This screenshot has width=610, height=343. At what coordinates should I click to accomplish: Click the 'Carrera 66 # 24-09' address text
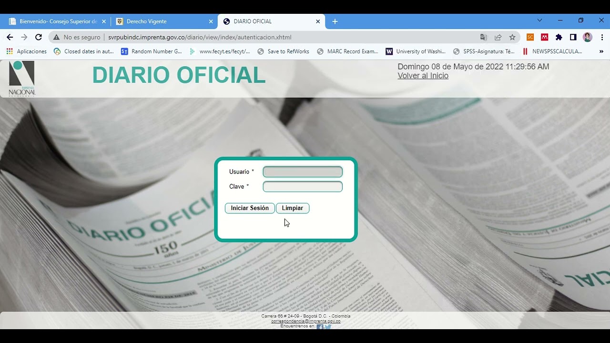click(x=280, y=316)
